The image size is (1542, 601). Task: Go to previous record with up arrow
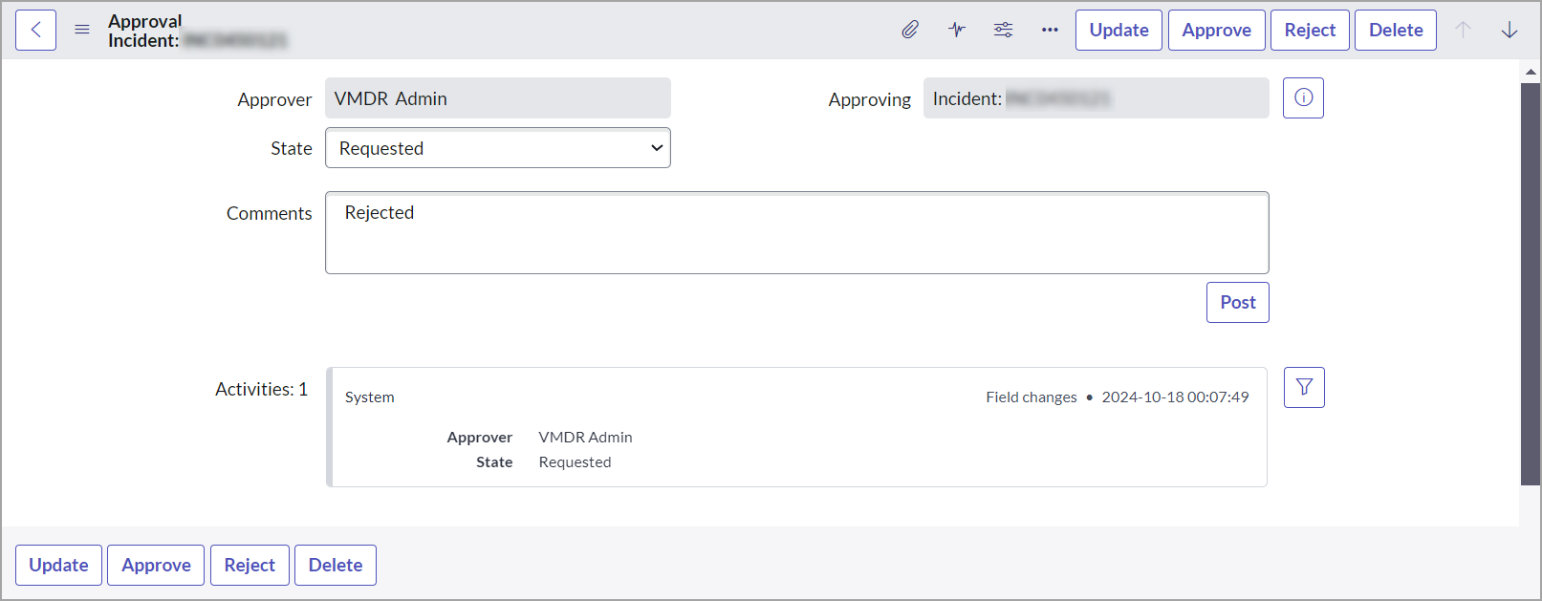point(1463,30)
